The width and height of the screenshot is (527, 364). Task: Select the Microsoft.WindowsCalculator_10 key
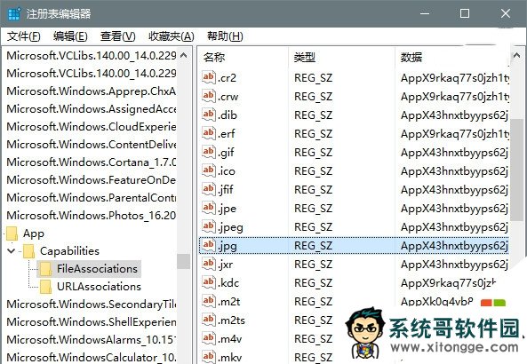(91, 357)
